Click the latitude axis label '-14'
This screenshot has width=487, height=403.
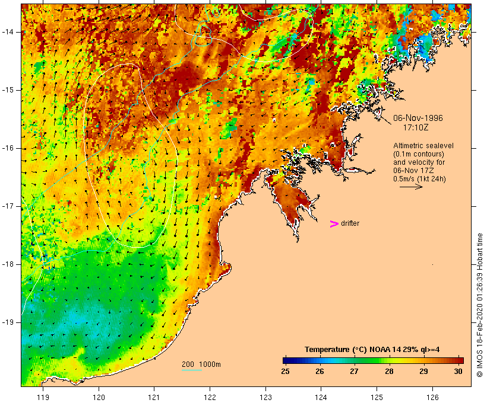tap(8, 32)
